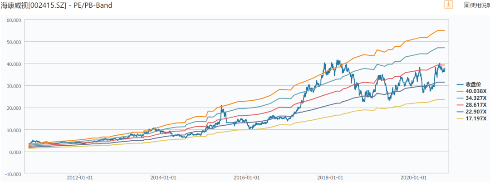The width and height of the screenshot is (490, 182).
Task: Open the 使用说明 usage instructions link
Action: (x=480, y=5)
